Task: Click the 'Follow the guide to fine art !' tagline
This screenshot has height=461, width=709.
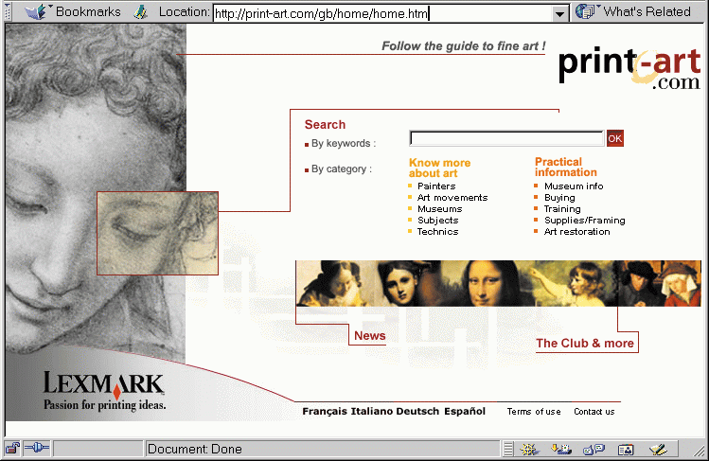Action: [464, 46]
